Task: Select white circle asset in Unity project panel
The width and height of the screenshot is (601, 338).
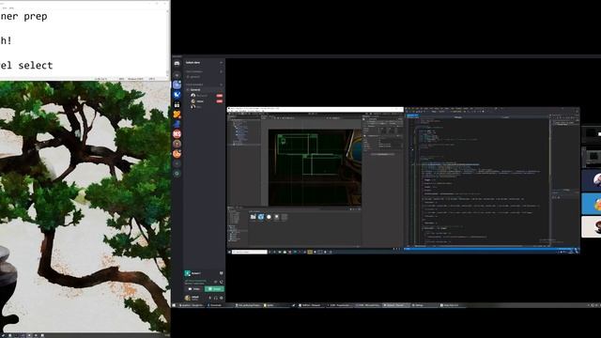Action: click(x=269, y=217)
